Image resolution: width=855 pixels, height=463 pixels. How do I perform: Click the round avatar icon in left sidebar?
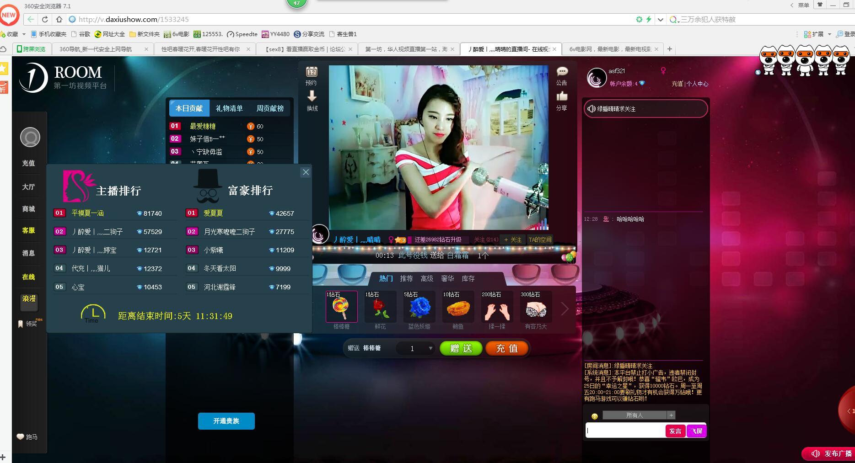30,137
